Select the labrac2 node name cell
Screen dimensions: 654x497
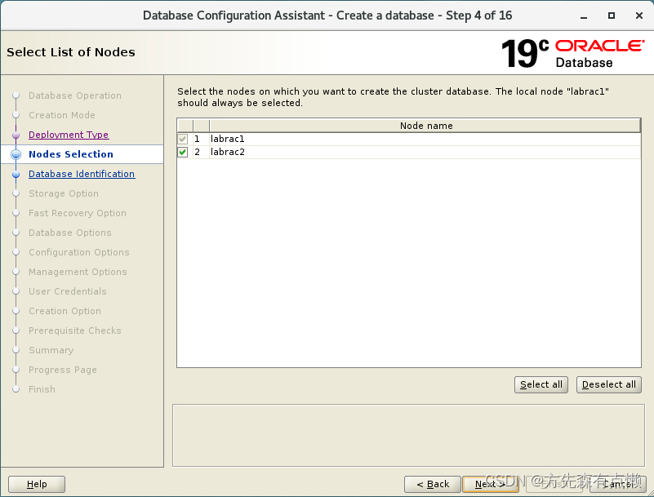click(425, 152)
